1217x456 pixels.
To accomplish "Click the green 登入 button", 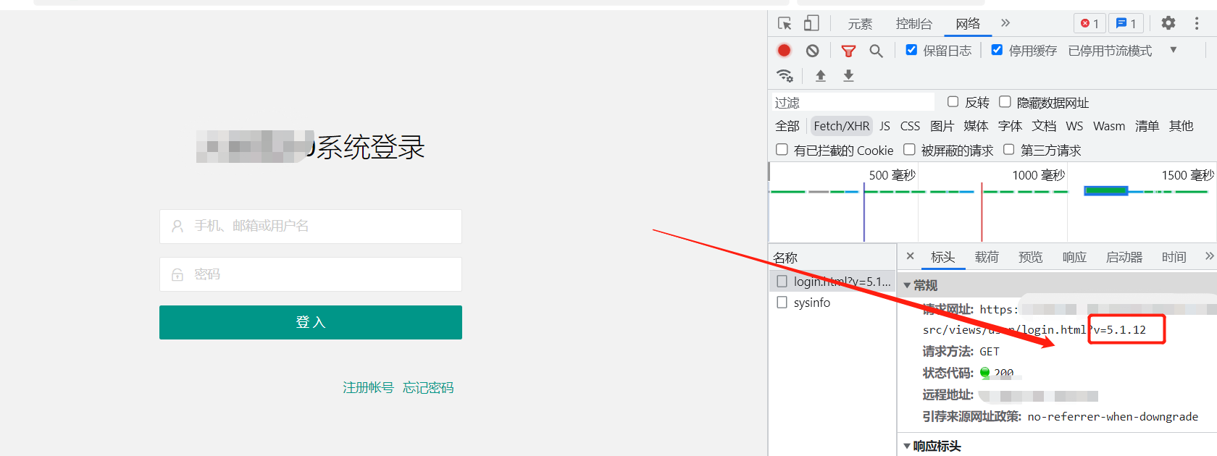I will click(311, 322).
